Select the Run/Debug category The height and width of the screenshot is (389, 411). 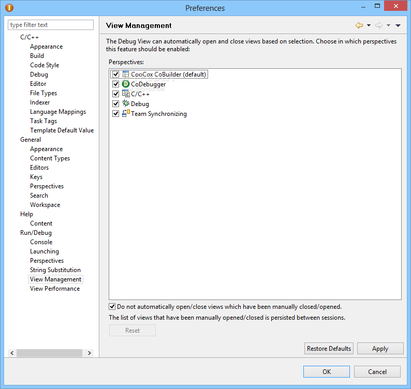pos(36,233)
